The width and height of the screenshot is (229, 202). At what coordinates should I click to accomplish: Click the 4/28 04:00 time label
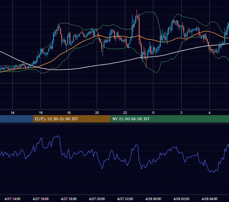pos(209,199)
